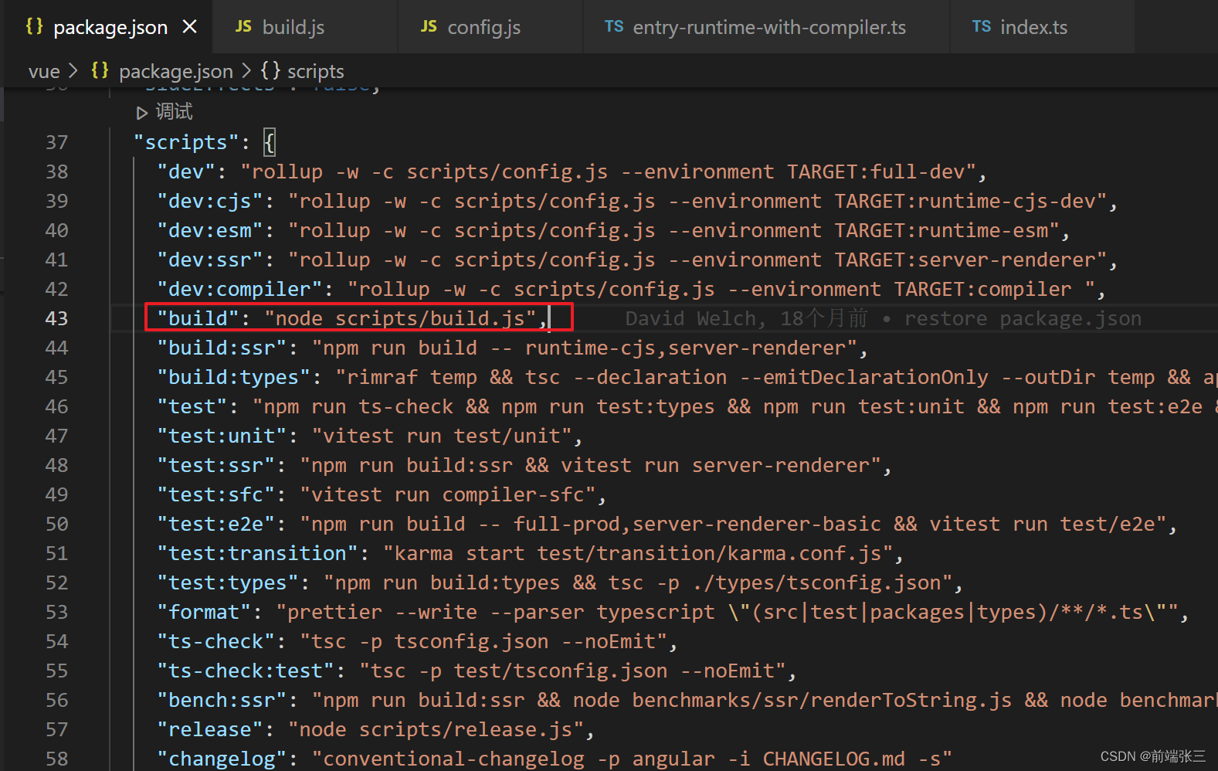The height and width of the screenshot is (771, 1218).
Task: Click the "bench:ssr" script key
Action: (x=222, y=700)
